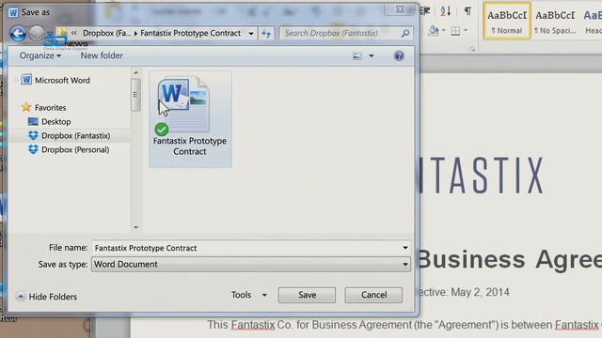Image resolution: width=602 pixels, height=338 pixels.
Task: Click the refresh icon beside address bar
Action: (x=266, y=34)
